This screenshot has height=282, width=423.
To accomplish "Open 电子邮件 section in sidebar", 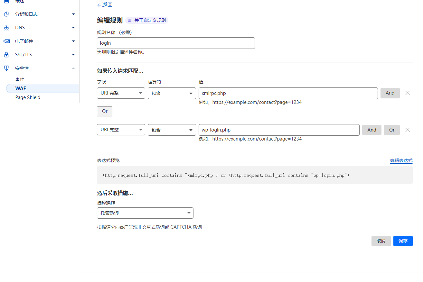I will tap(24, 41).
